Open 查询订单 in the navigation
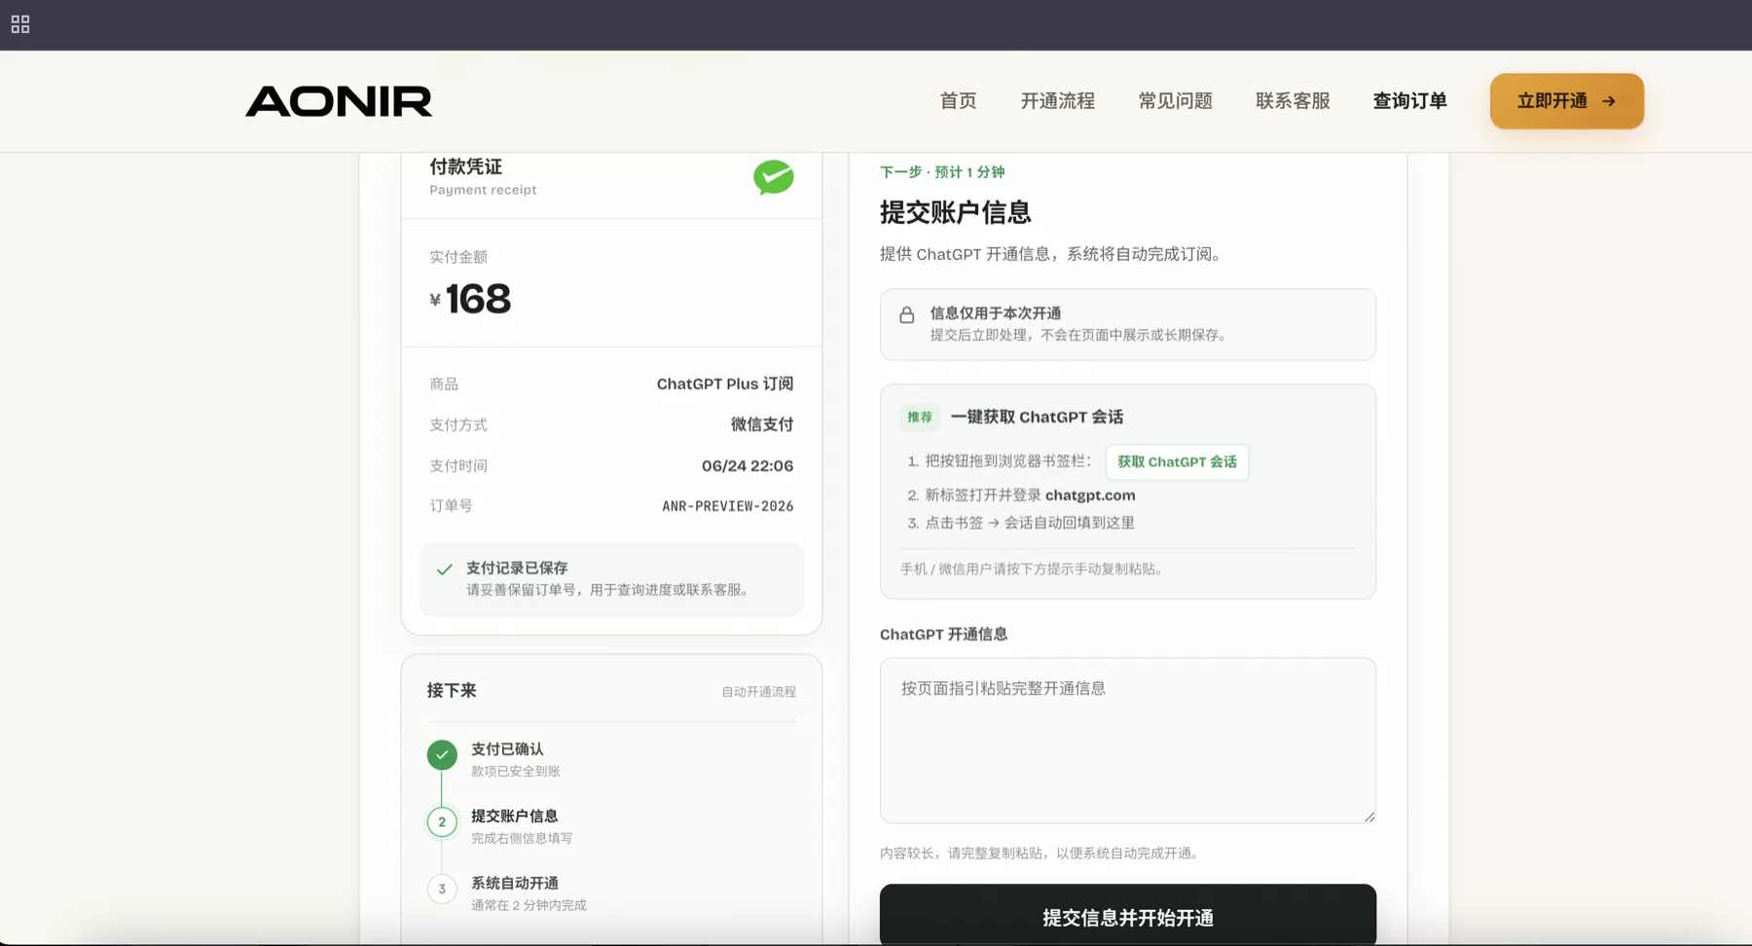 coord(1409,101)
